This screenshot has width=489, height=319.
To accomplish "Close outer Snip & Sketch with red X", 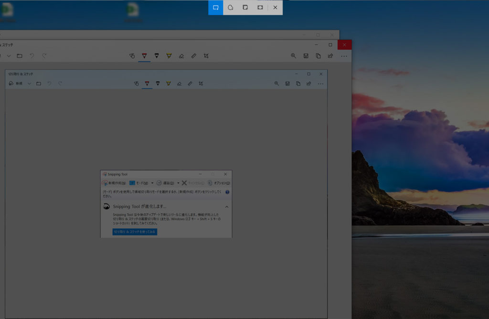I will tap(344, 45).
